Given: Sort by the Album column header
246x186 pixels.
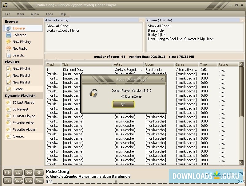Looking at the screenshot, I should [x=159, y=64].
